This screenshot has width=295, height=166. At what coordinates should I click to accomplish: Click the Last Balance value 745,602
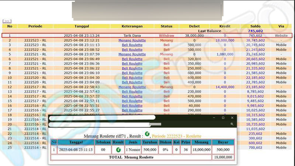click(255, 31)
